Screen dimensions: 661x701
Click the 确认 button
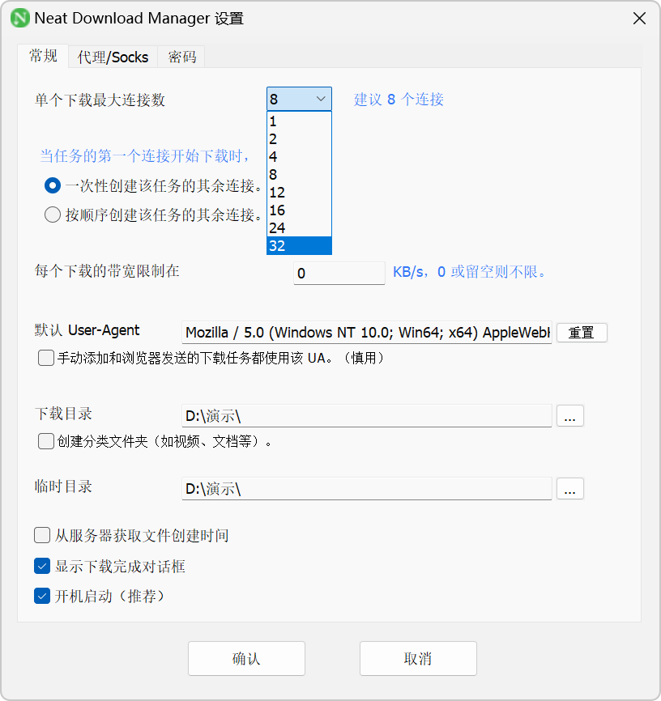pos(246,659)
